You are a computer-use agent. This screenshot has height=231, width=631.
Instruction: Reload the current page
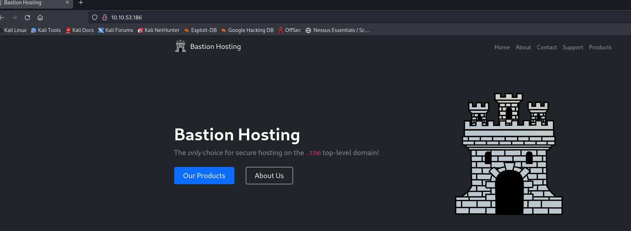[27, 17]
